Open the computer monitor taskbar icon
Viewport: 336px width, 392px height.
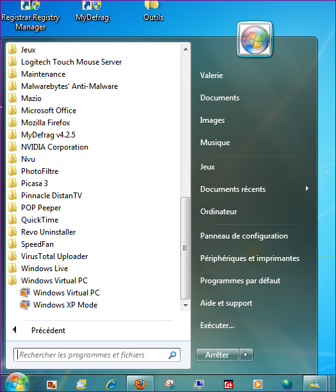(x=200, y=384)
